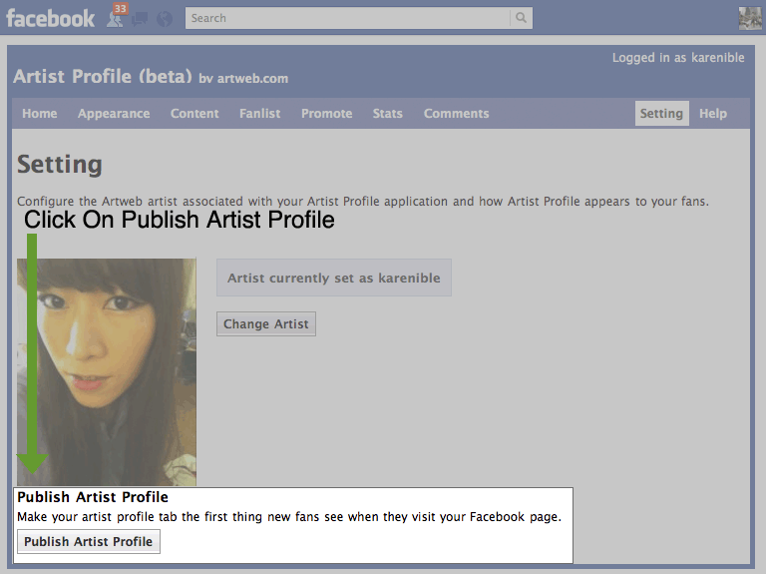Click the Change Artist button
This screenshot has height=574, width=766.
(266, 323)
